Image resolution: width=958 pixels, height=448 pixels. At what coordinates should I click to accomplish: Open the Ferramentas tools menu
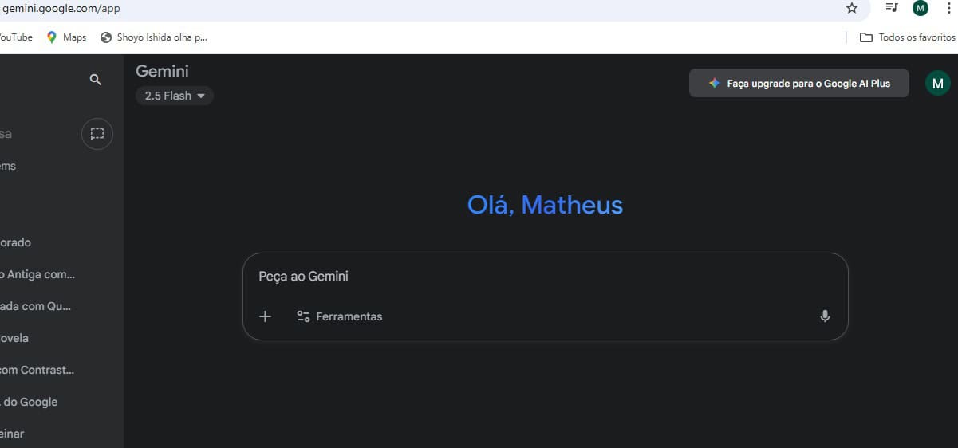340,316
